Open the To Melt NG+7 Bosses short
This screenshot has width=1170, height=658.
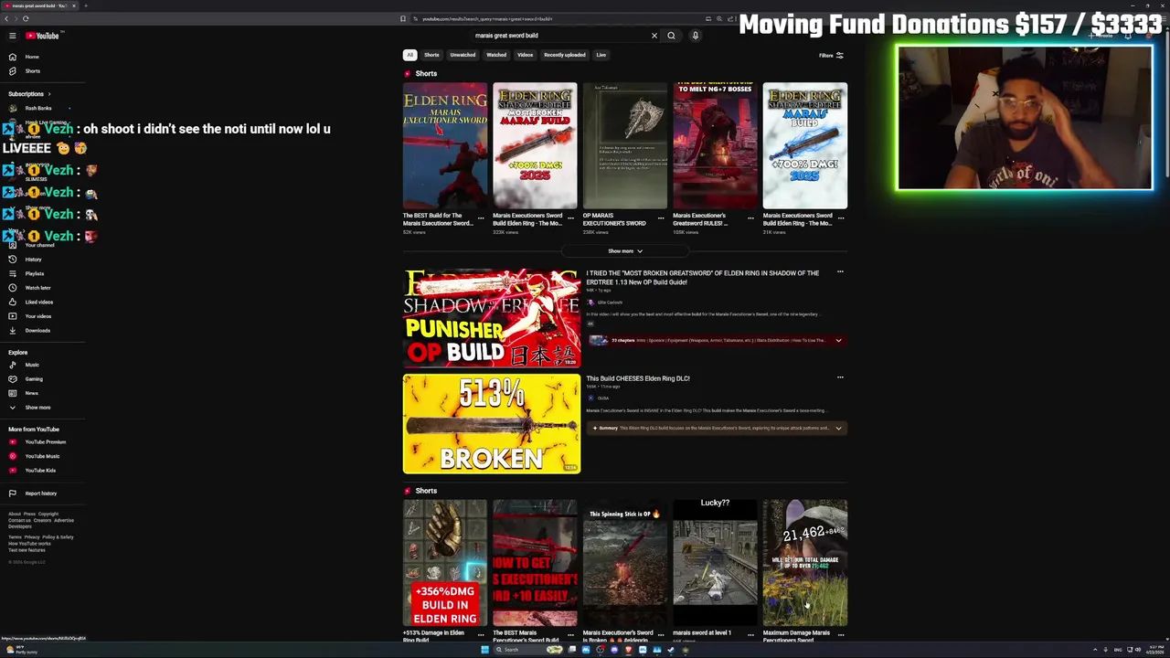[x=715, y=146]
